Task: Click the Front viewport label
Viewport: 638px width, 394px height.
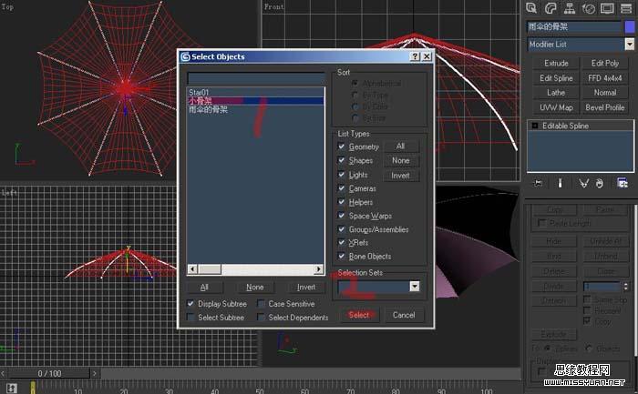Action: (273, 6)
